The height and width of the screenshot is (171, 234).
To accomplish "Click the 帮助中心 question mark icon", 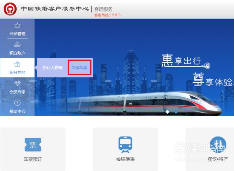I will coord(17,103).
